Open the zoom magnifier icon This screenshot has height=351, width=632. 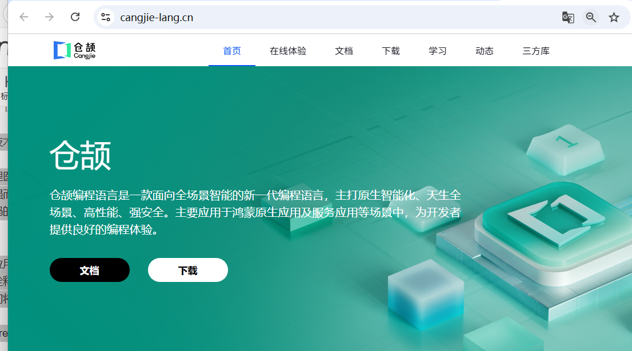591,17
